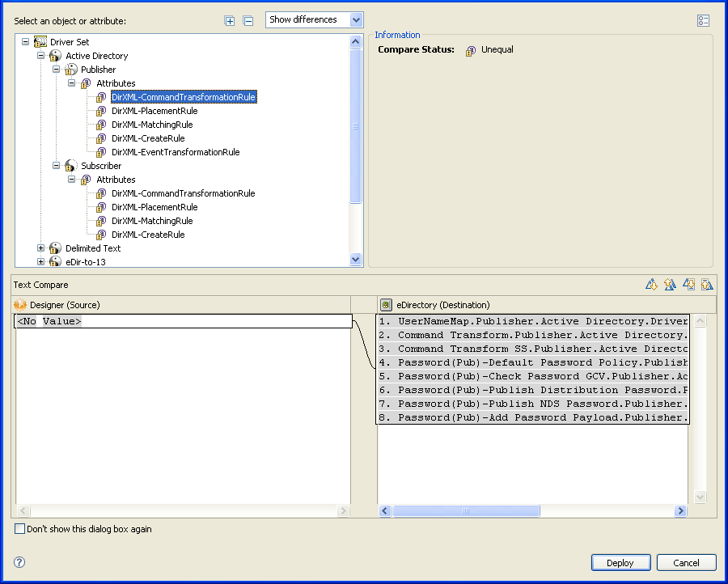Open the Show differences dropdown
The height and width of the screenshot is (584, 728).
pyautogui.click(x=356, y=20)
